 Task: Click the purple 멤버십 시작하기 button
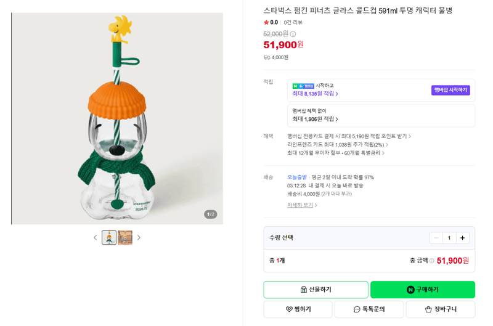coord(450,90)
